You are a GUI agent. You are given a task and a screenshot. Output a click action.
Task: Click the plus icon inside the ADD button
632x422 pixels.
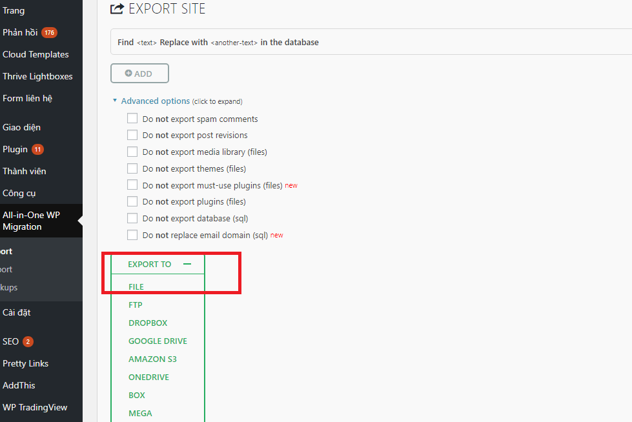[128, 73]
